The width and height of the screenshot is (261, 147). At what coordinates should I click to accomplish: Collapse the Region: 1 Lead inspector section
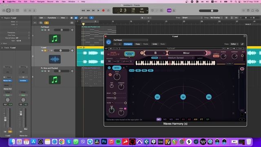point(2,18)
